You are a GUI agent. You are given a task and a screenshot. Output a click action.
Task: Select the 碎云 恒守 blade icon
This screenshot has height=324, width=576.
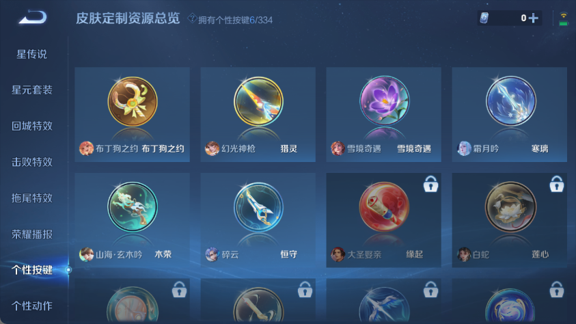coord(258,207)
